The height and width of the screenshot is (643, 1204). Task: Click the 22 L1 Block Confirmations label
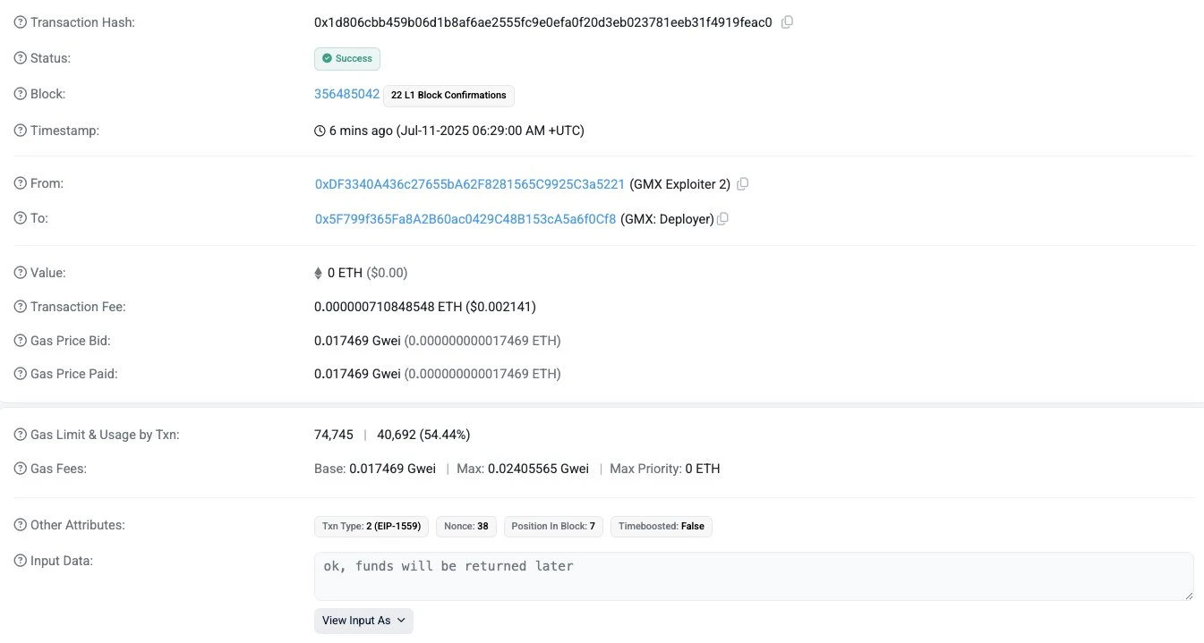tap(448, 95)
